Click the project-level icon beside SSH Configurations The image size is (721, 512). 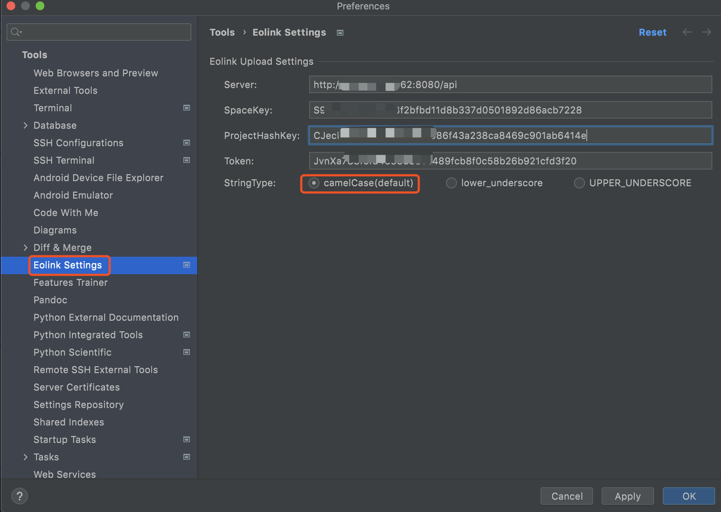click(x=187, y=143)
